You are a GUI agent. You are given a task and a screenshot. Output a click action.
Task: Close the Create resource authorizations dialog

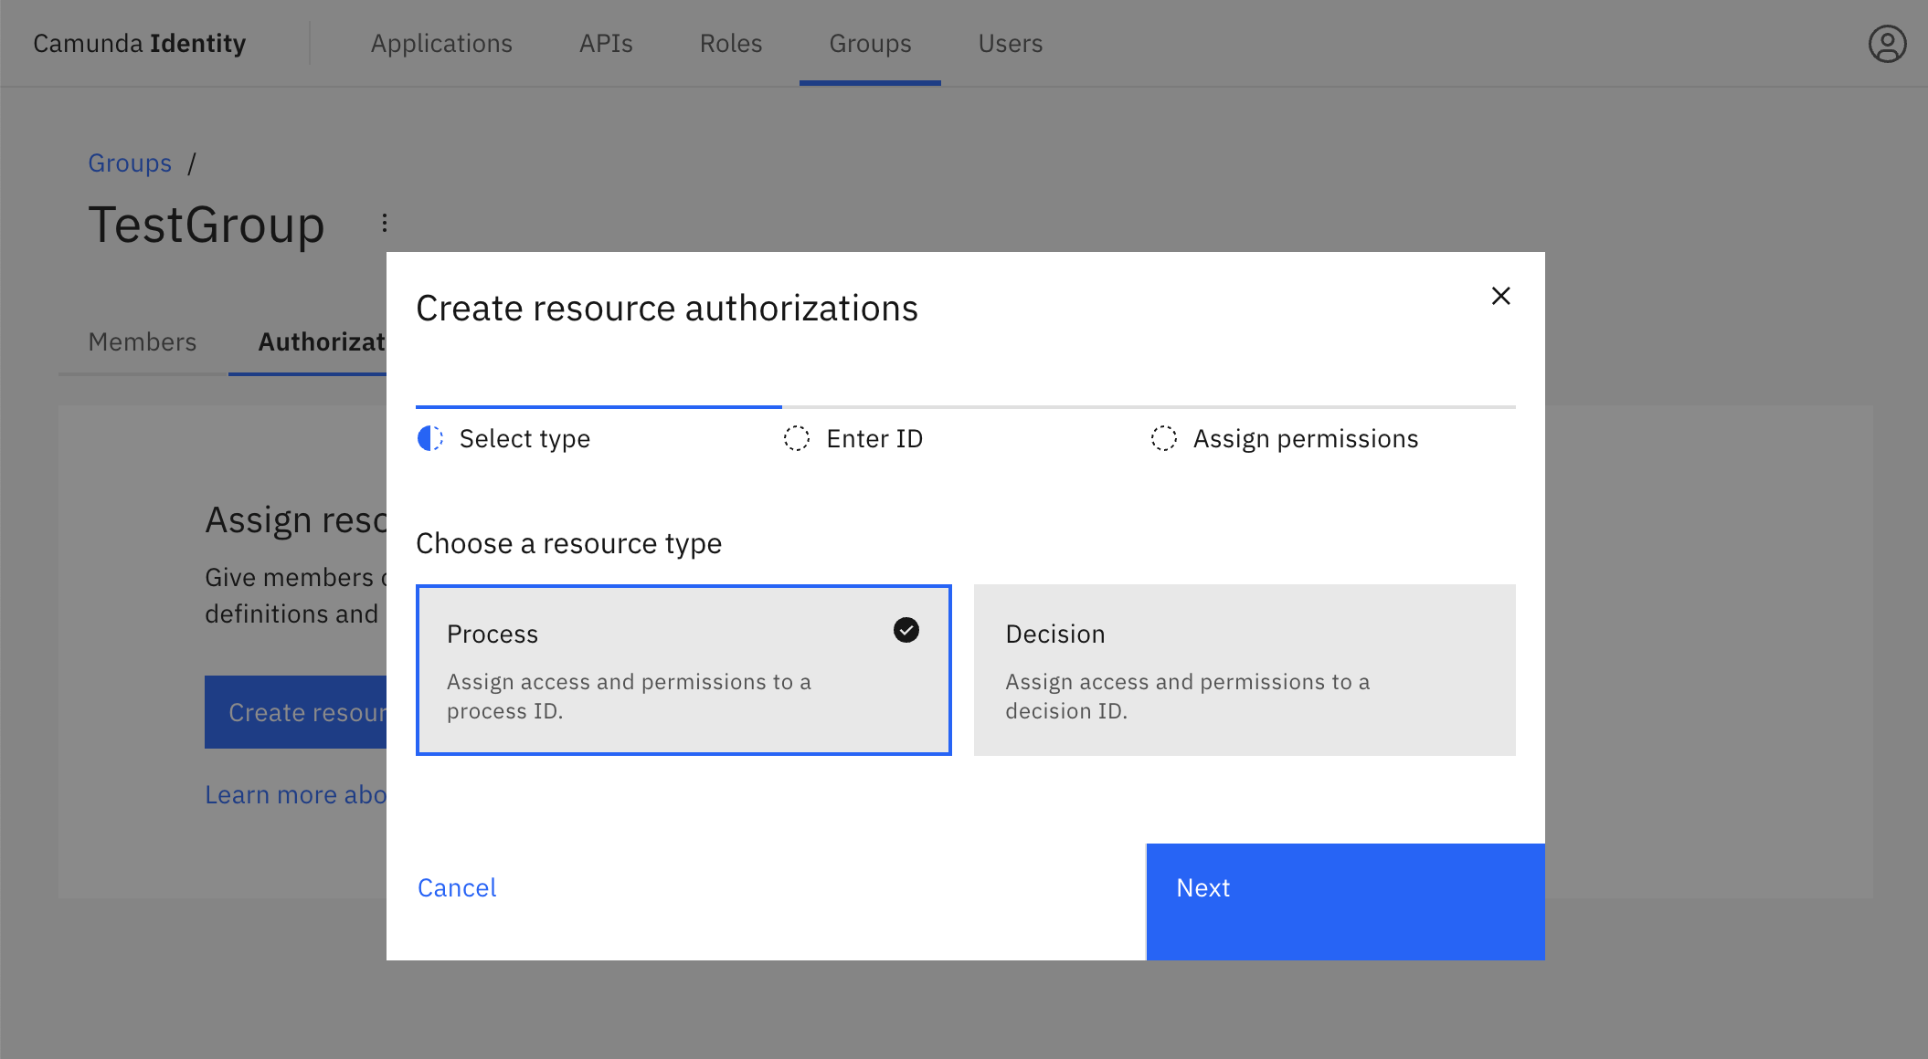coord(1500,296)
